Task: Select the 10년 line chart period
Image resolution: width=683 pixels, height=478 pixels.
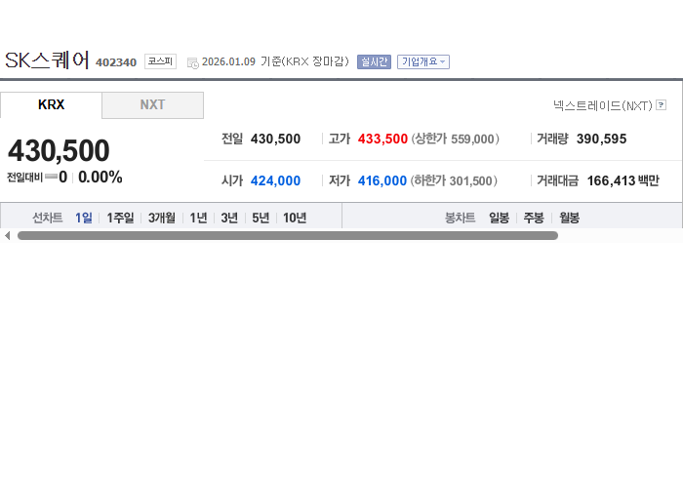Action: click(295, 218)
